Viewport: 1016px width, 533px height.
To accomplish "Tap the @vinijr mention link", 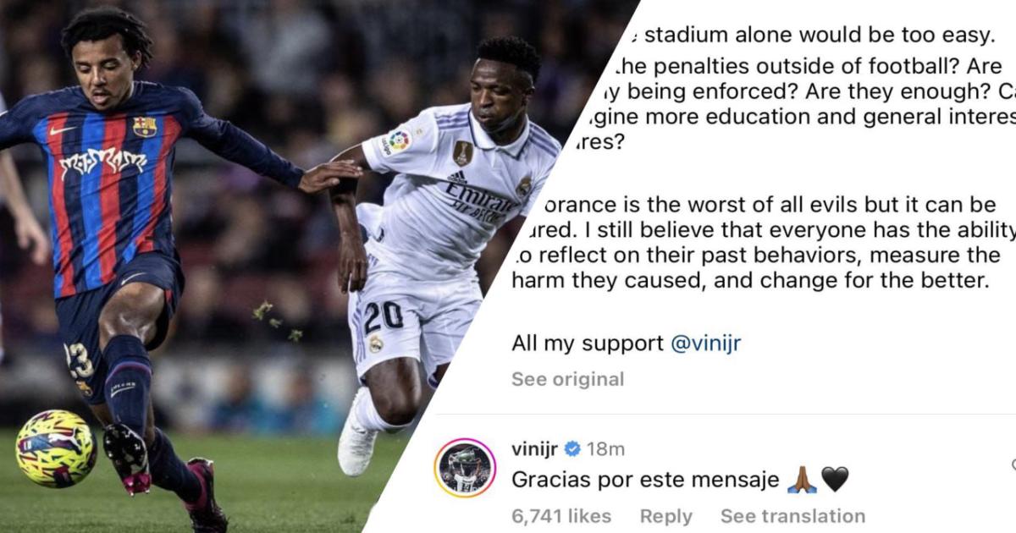I will click(x=705, y=343).
